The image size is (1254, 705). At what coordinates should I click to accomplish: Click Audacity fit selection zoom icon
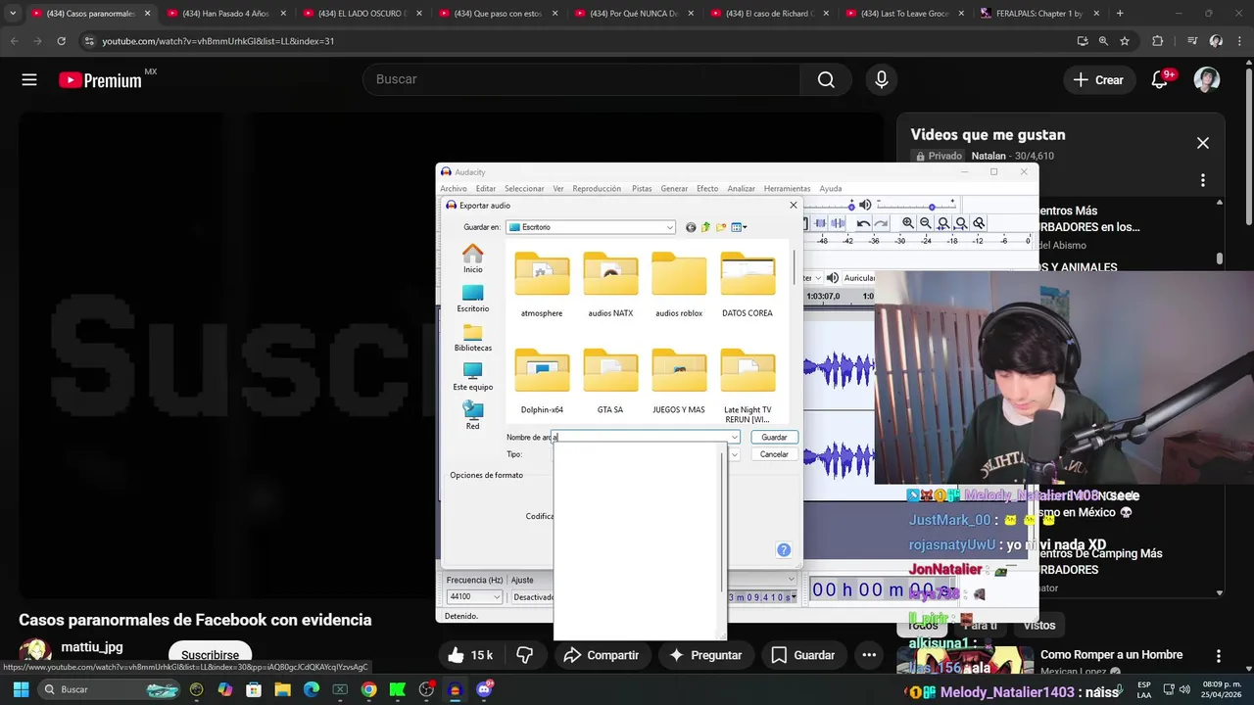coord(943,223)
